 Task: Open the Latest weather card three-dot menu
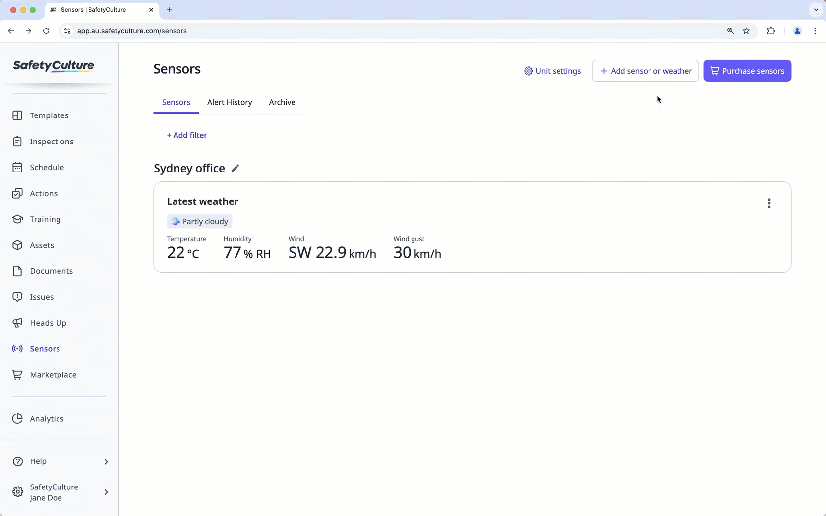[769, 203]
